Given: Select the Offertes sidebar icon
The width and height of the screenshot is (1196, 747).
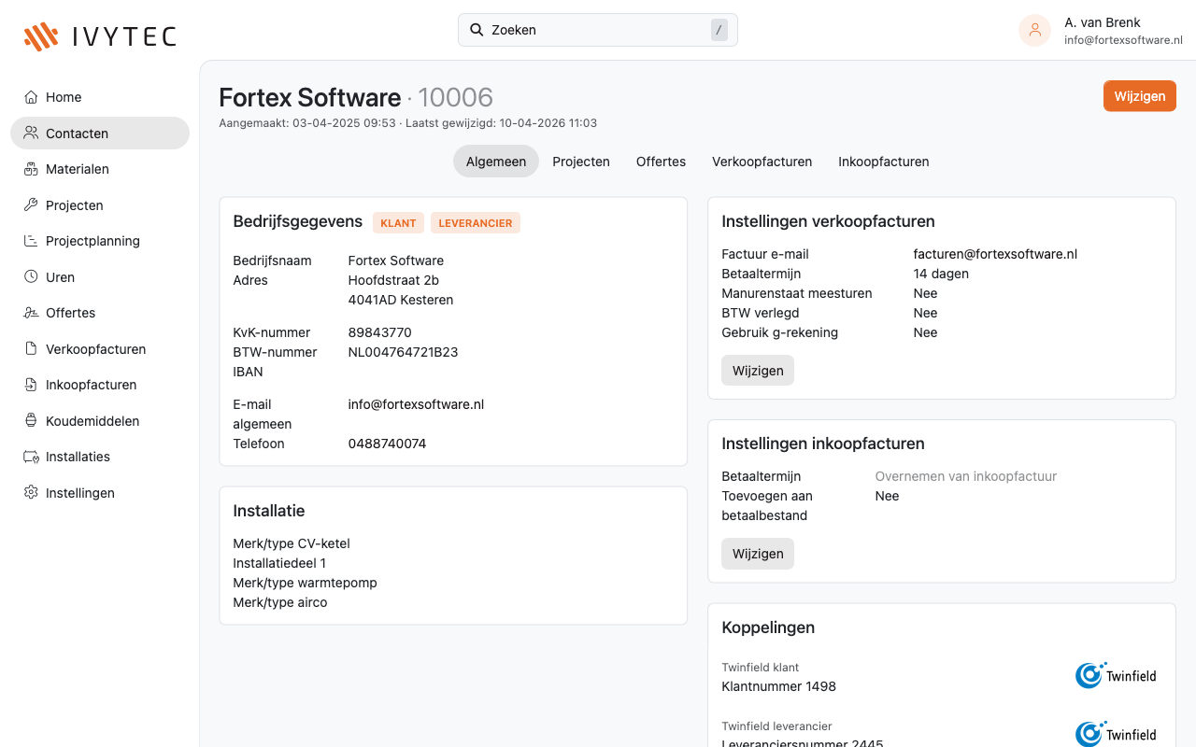Looking at the screenshot, I should [x=30, y=312].
